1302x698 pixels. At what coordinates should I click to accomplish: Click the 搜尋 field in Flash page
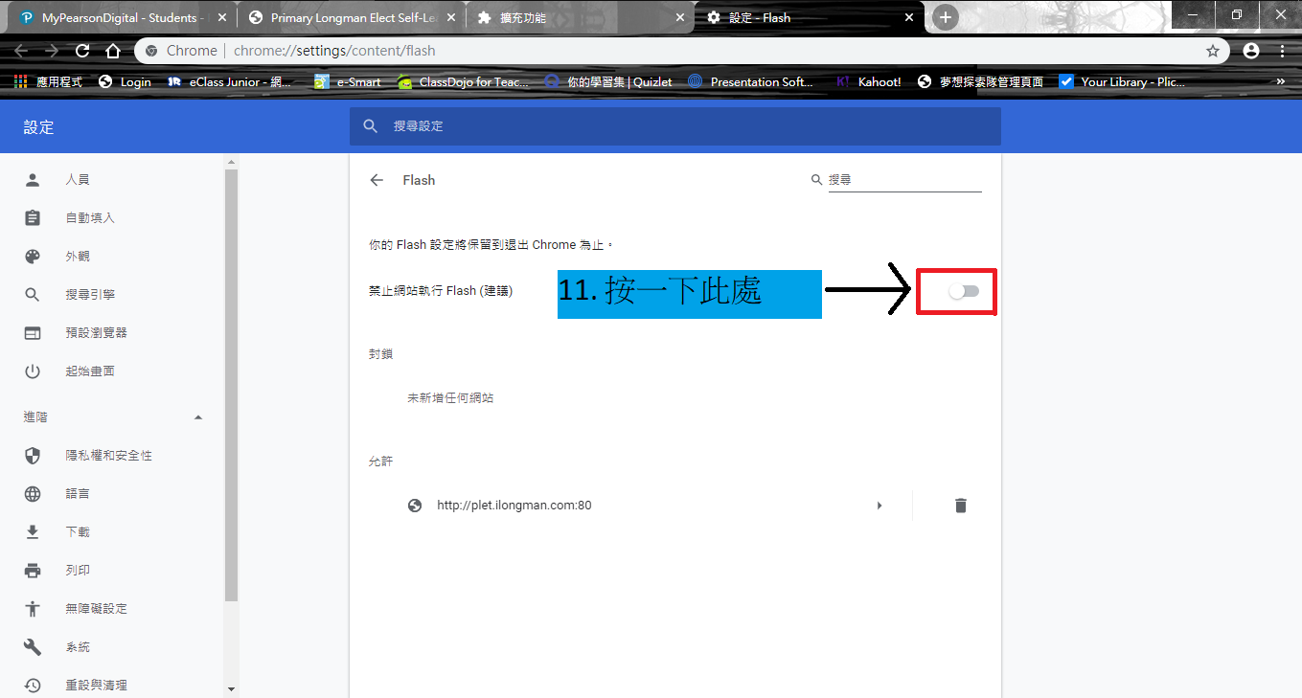(904, 180)
